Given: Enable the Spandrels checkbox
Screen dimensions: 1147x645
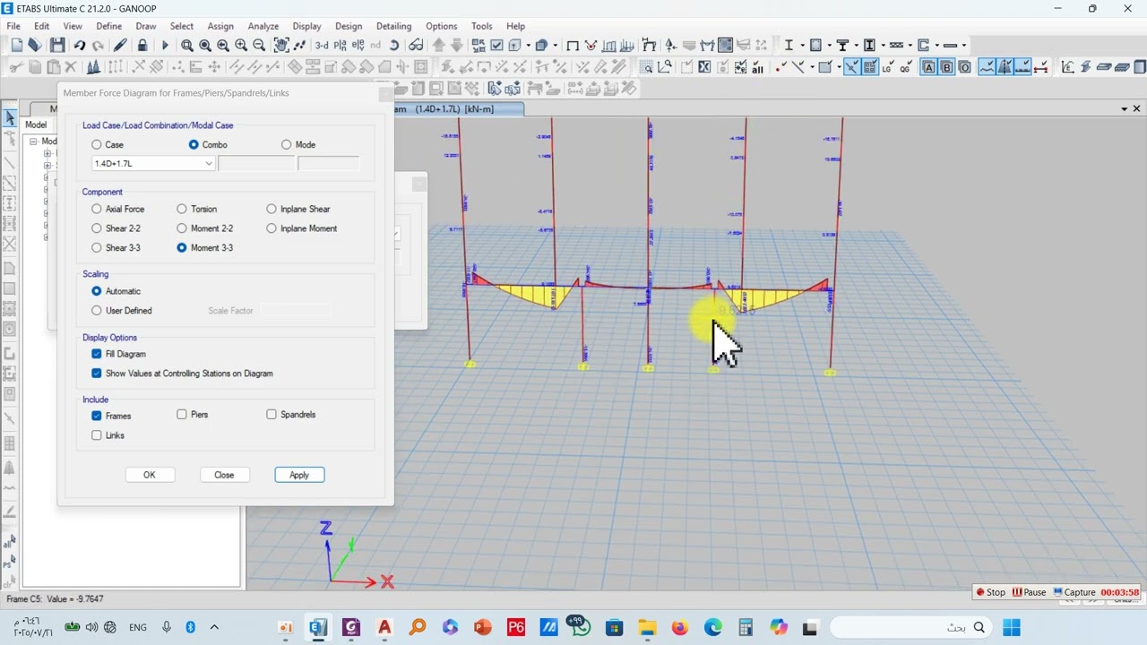Looking at the screenshot, I should point(272,415).
